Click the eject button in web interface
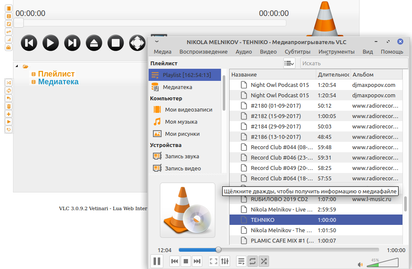This screenshot has height=269, width=412. (x=94, y=43)
